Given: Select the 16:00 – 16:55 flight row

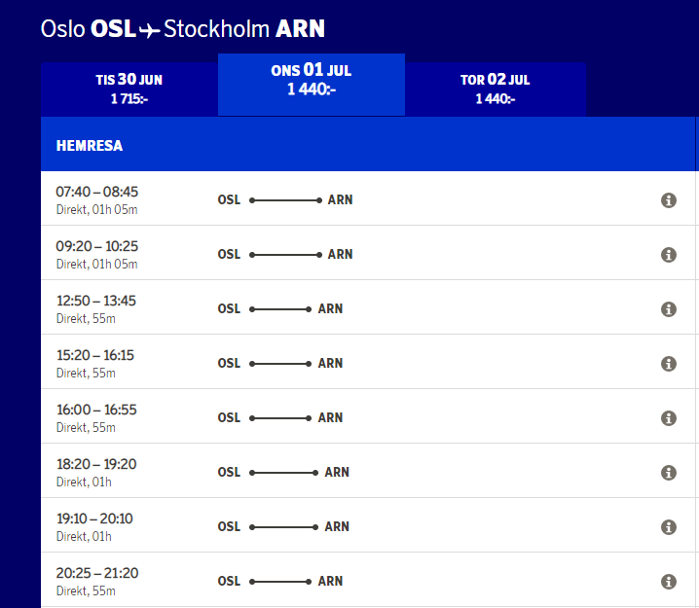Looking at the screenshot, I should (x=96, y=410).
